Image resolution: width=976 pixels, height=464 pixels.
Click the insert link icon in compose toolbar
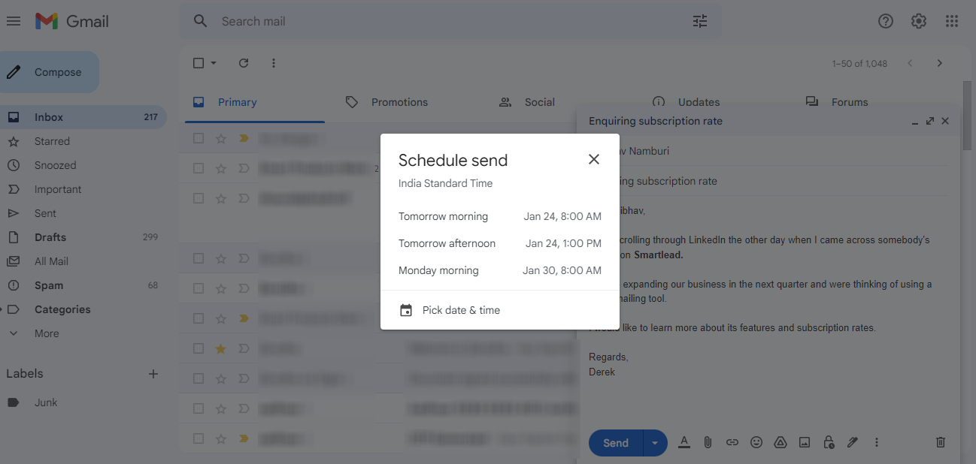pyautogui.click(x=732, y=442)
